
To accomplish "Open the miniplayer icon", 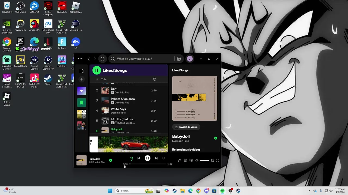I will tap(213, 160).
